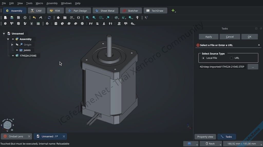The height and width of the screenshot is (147, 263).
Task: Click the browse '...' file button
Action: [253, 67]
